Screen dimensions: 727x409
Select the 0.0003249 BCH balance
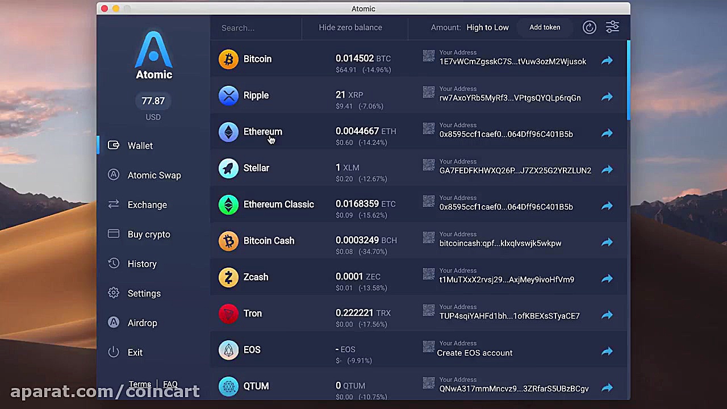pos(366,240)
